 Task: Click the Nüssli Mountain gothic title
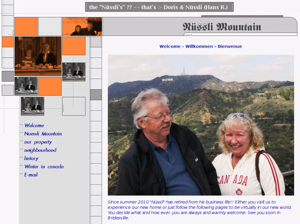222,27
